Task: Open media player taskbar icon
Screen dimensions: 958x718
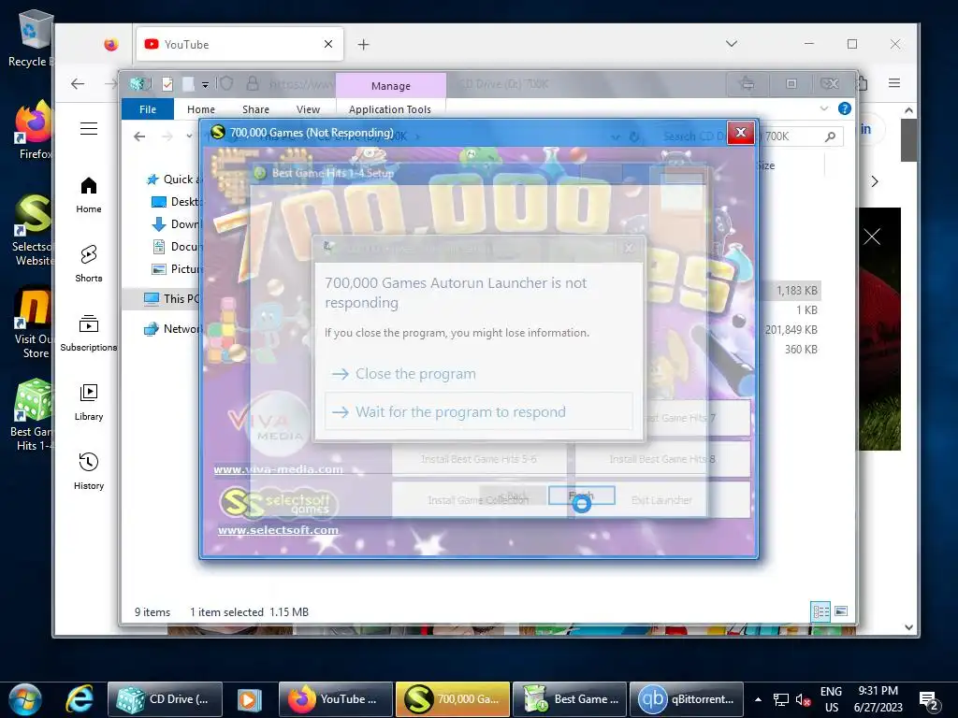Action: (249, 699)
